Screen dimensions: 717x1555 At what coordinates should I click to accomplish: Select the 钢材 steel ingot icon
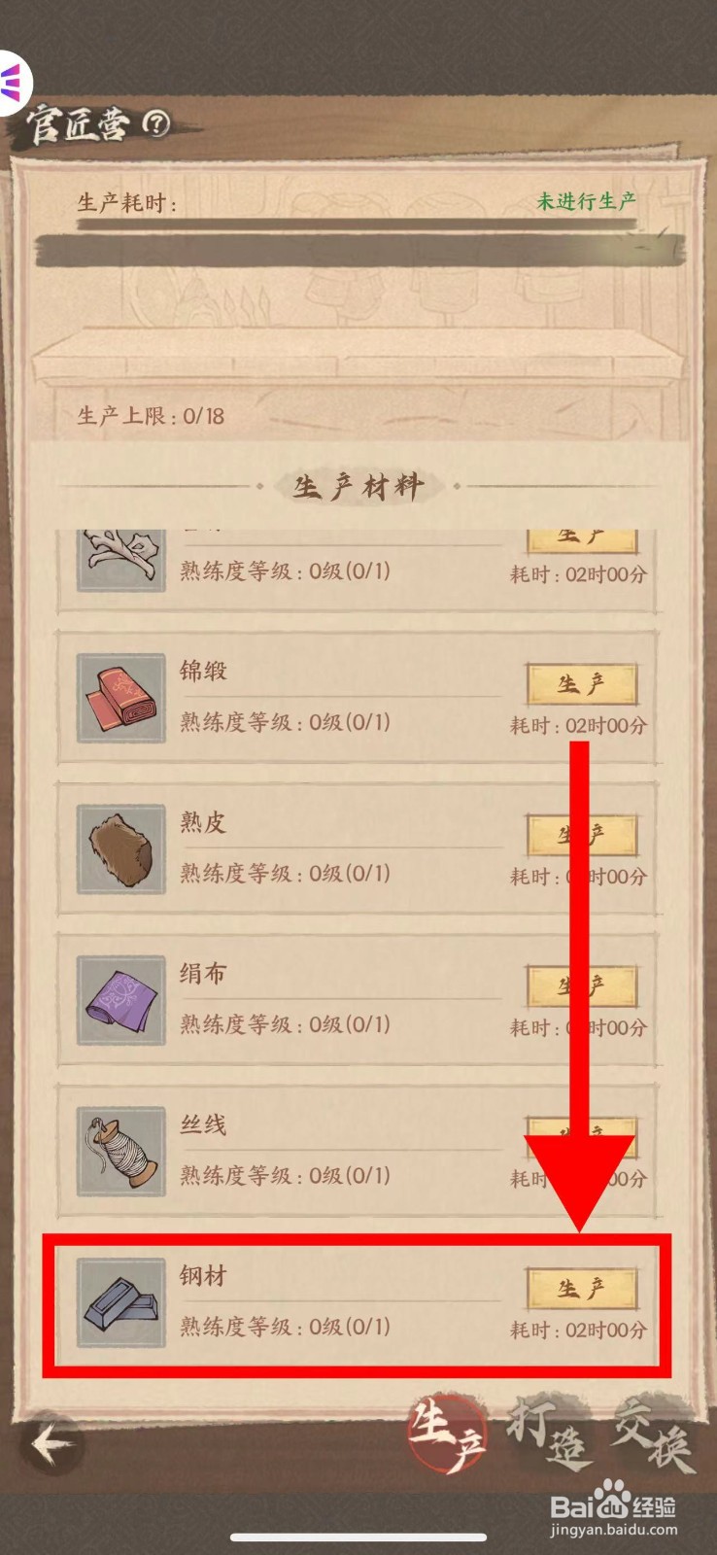pyautogui.click(x=121, y=1302)
